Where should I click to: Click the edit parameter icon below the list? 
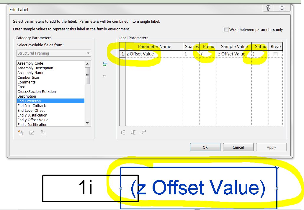click(32, 133)
